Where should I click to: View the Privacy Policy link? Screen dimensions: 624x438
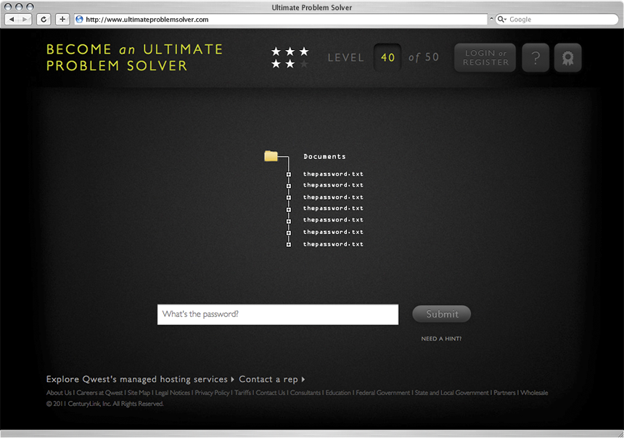click(212, 392)
